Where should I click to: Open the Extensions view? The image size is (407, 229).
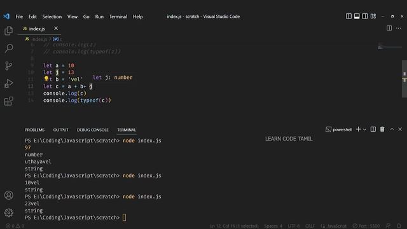click(x=8, y=101)
